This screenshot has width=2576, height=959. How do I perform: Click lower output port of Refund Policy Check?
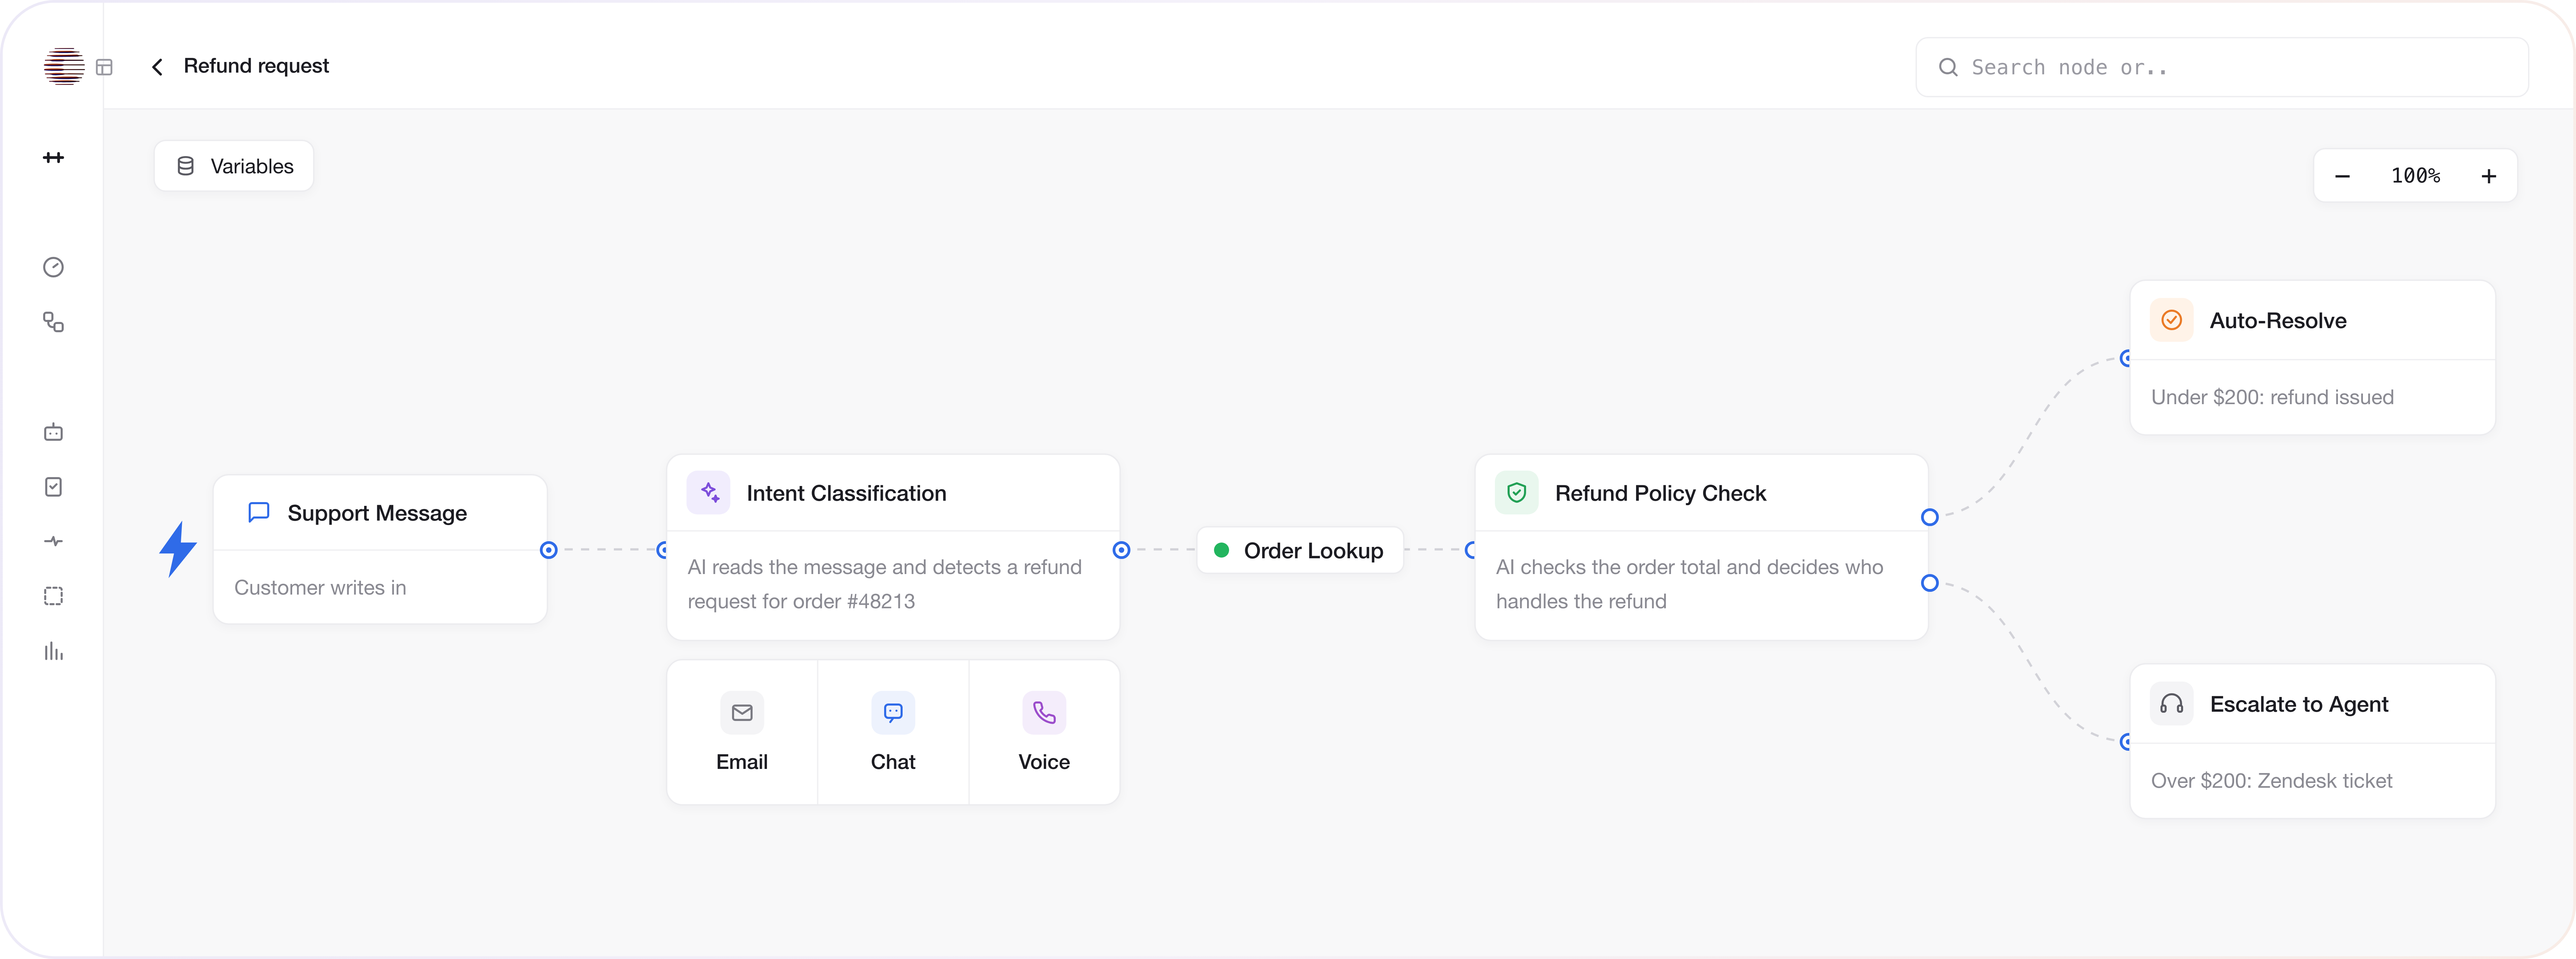1930,583
